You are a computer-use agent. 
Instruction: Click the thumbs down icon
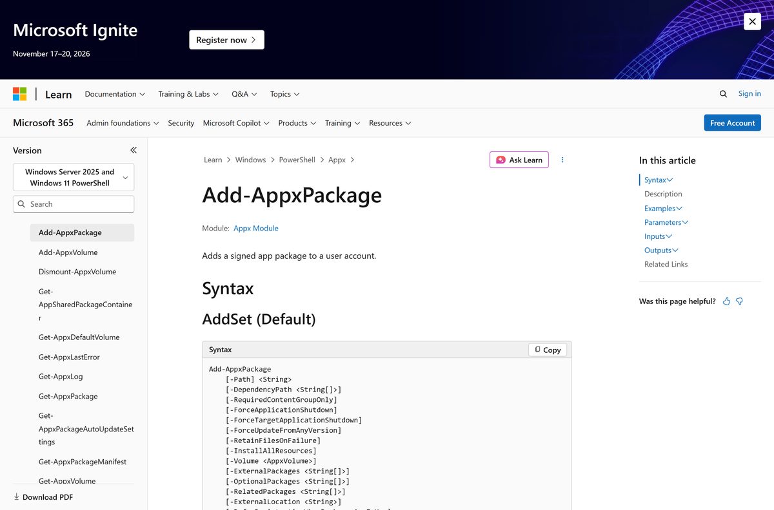point(739,301)
